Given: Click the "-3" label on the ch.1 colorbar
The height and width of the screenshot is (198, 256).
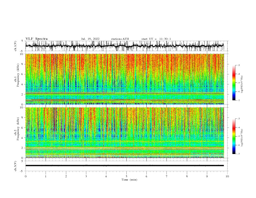Looking at the screenshot, I should point(239,65).
